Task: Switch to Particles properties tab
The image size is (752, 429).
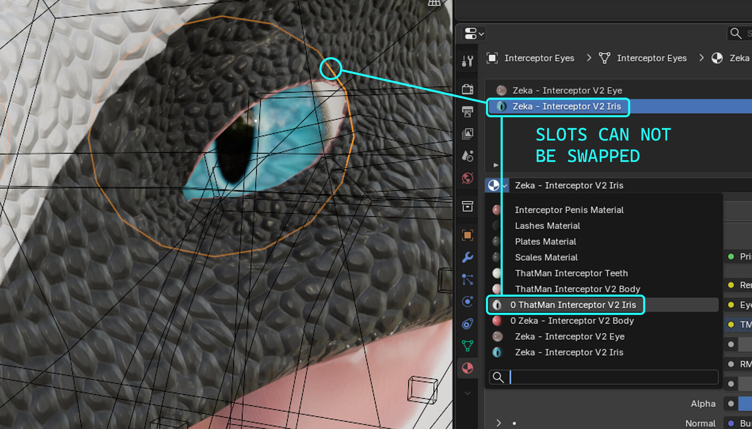Action: (468, 279)
